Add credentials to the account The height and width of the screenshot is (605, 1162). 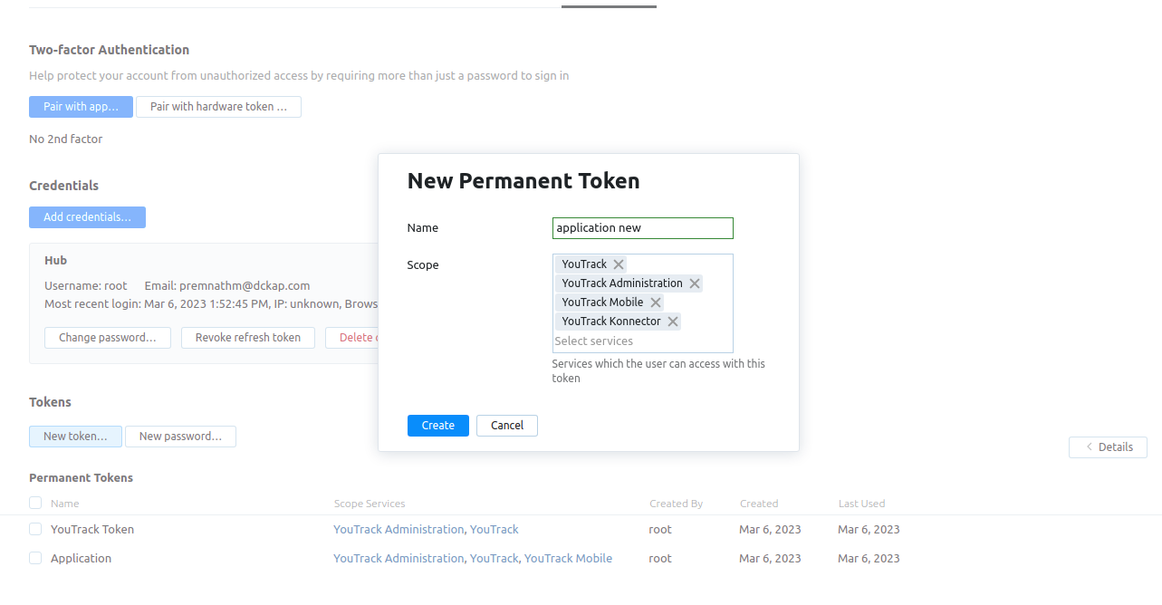click(x=87, y=216)
